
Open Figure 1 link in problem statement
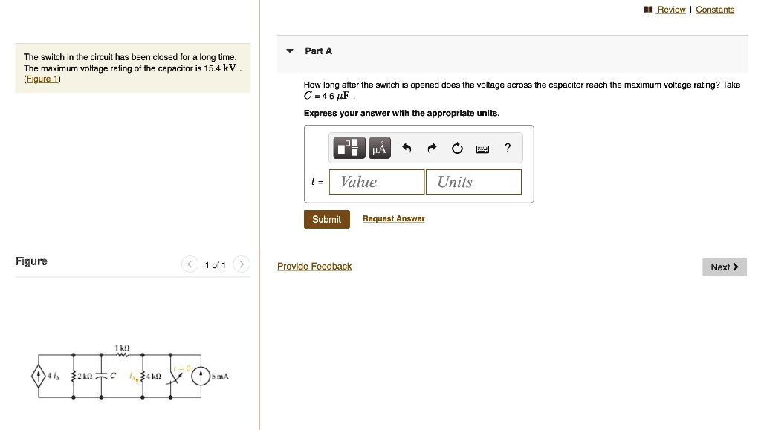pos(42,79)
